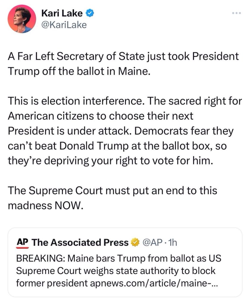Click 'Trump off the ballot in Maine' line
Viewport: 250px width, 305px height.
77,71
